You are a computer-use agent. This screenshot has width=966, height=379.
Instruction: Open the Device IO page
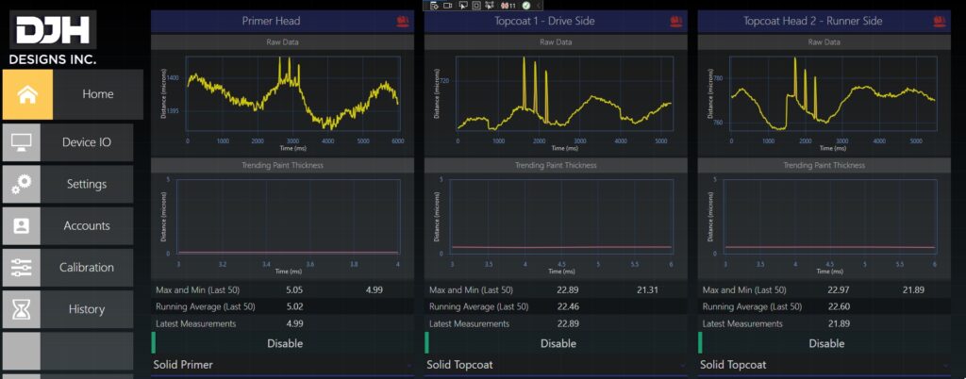pos(86,142)
